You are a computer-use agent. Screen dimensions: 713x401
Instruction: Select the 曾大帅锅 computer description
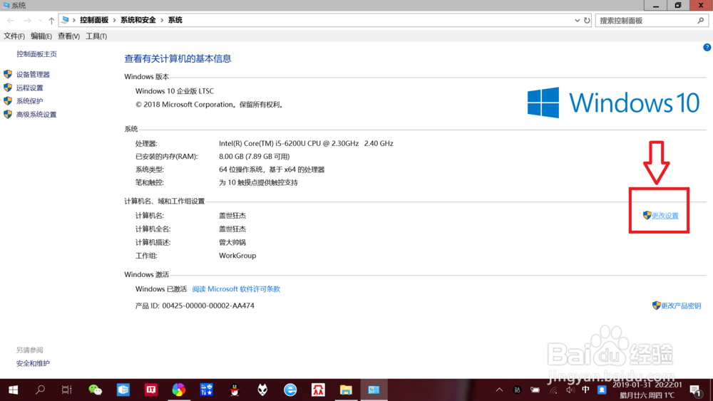pos(232,242)
